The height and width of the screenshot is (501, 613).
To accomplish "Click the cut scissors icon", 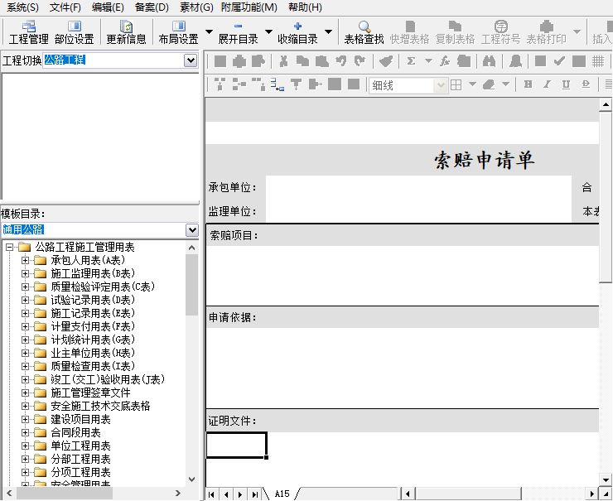I will [284, 61].
